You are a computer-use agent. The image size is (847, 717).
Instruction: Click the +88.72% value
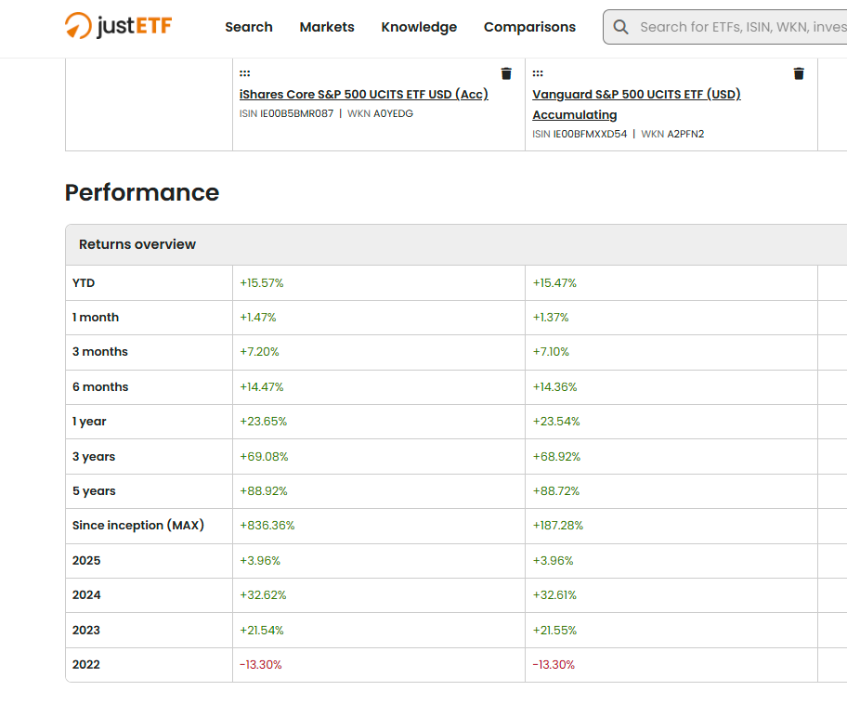pos(555,491)
